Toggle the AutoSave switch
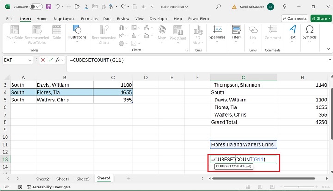The width and height of the screenshot is (333, 191). pyautogui.click(x=36, y=6)
